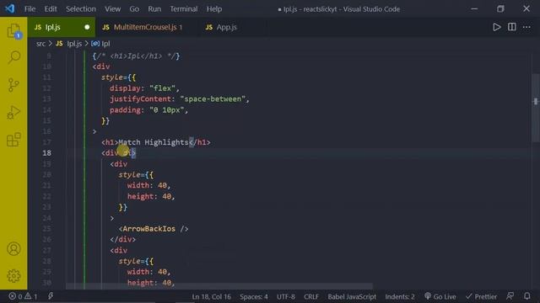Click Indents: 2 in status bar
Viewport: 540px width, 303px height.
[400, 296]
